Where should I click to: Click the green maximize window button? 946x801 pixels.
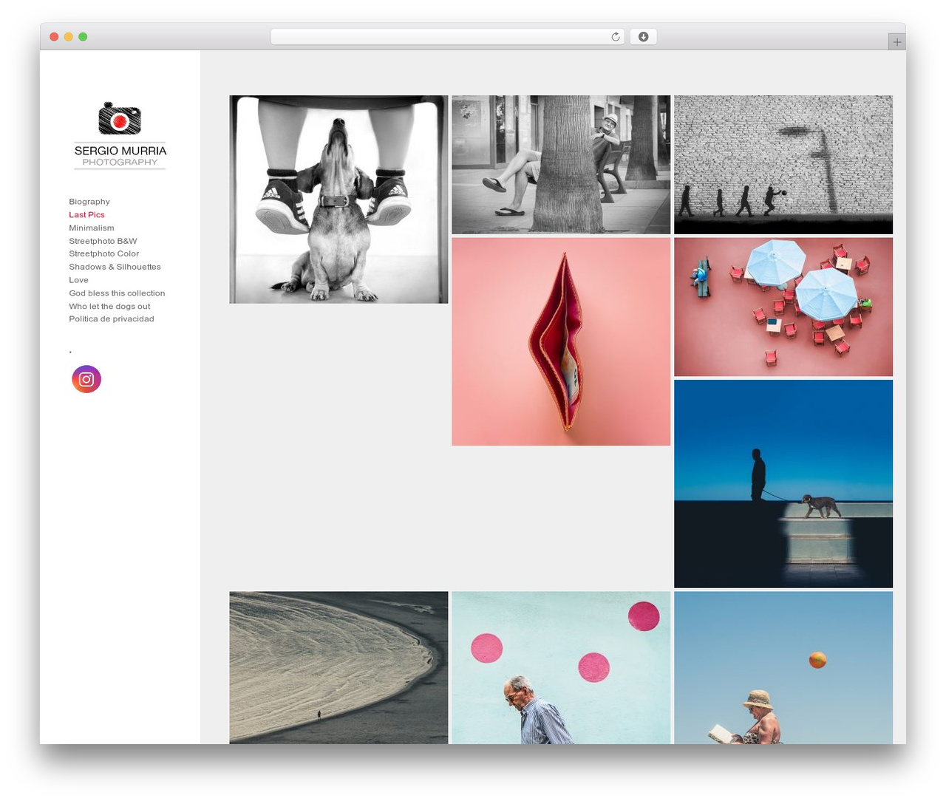coord(83,37)
